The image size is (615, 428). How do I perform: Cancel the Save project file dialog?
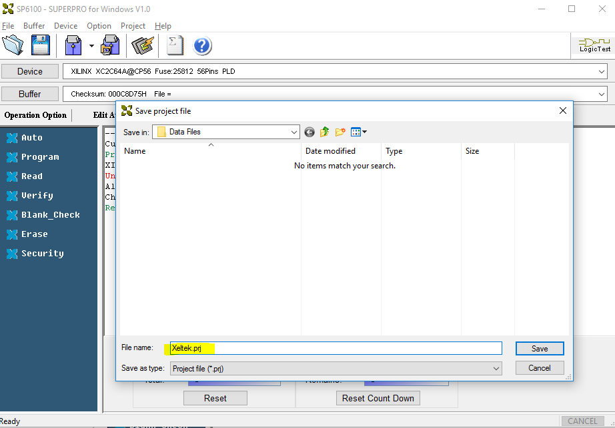[x=539, y=367]
